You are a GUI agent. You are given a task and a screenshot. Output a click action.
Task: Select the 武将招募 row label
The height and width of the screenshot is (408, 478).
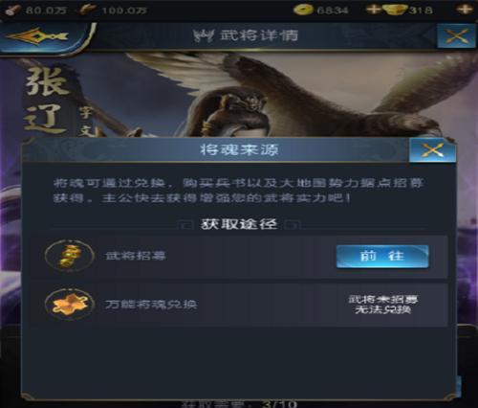(136, 256)
